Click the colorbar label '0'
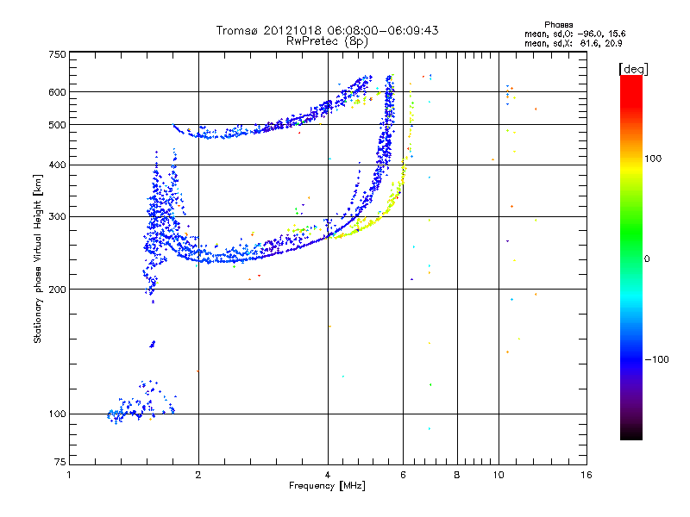Viewport: 690px width, 517px height. pos(646,259)
